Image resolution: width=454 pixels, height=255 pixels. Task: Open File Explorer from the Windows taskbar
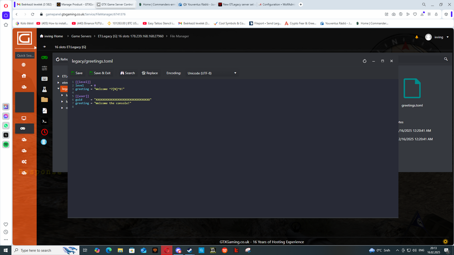pyautogui.click(x=120, y=250)
